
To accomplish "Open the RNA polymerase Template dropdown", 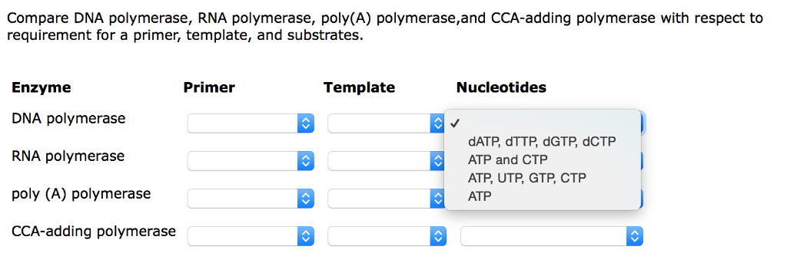I will 387,161.
